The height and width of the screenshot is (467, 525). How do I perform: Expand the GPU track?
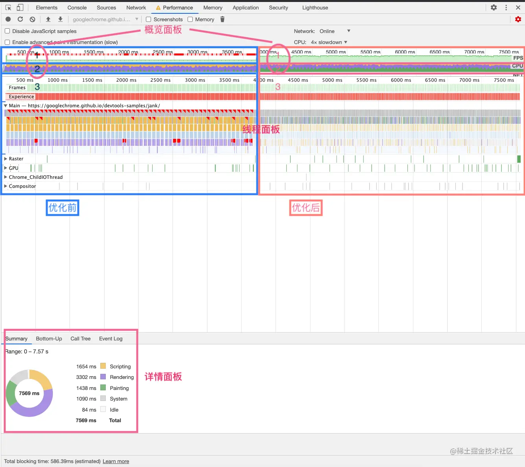click(x=6, y=168)
